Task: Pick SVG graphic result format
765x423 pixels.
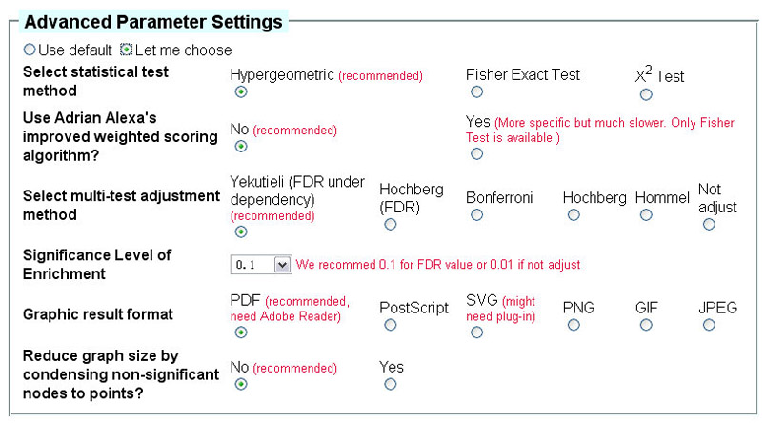Action: [476, 332]
